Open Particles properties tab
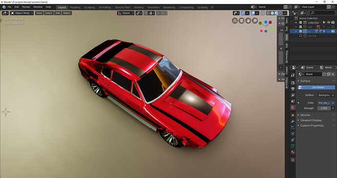This screenshot has width=337, height=178. pos(293,128)
